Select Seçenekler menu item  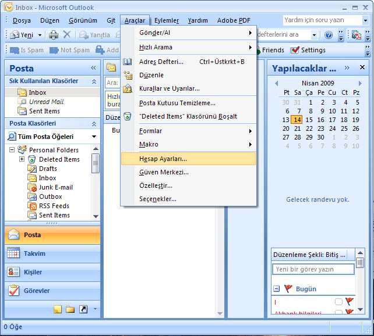pos(188,199)
